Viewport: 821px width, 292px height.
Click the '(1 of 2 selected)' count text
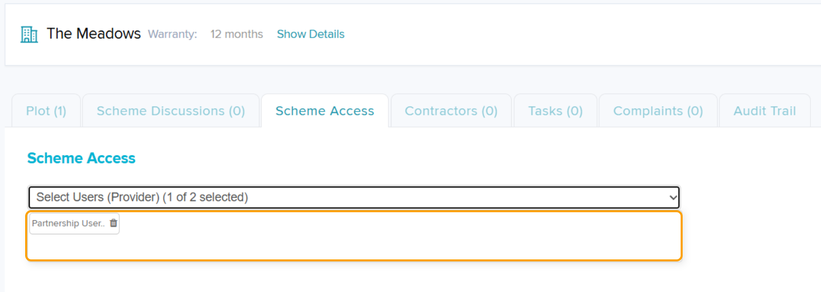[205, 197]
